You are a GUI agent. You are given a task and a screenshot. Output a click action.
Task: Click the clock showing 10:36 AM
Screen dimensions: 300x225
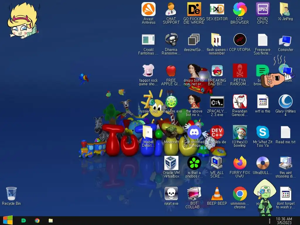284,221
